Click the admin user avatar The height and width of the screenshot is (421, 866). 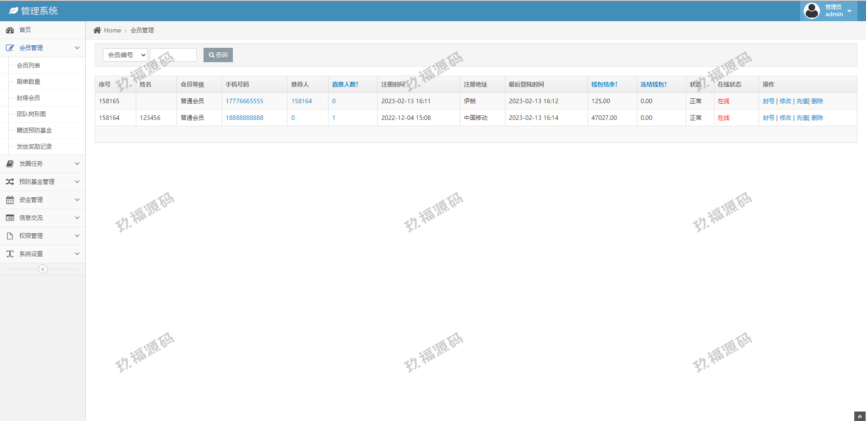(x=811, y=11)
